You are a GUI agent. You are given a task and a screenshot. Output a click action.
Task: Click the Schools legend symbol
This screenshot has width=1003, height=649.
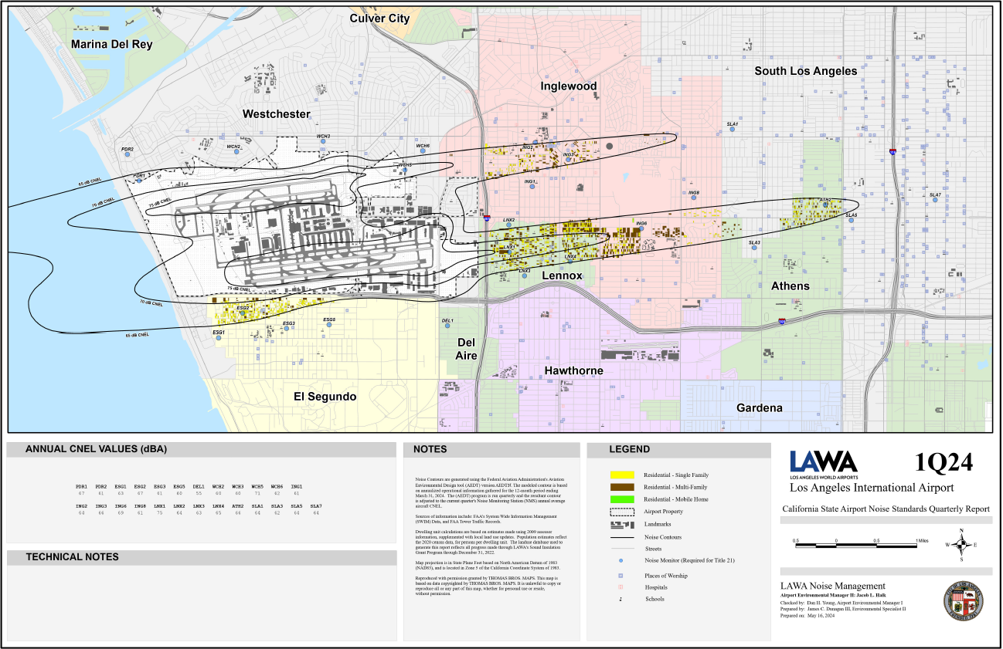[x=620, y=599]
